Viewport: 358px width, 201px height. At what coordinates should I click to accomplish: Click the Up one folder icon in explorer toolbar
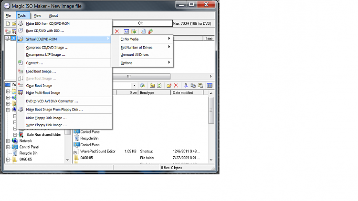coord(152,86)
